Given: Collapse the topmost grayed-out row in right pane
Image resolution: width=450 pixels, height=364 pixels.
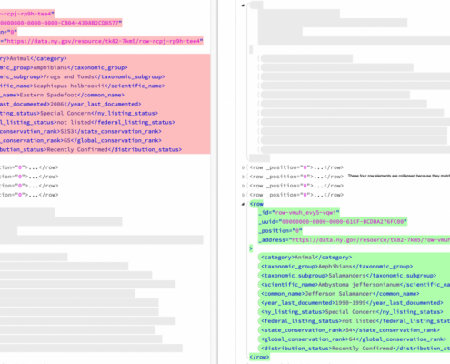Looking at the screenshot, I should [x=243, y=5].
